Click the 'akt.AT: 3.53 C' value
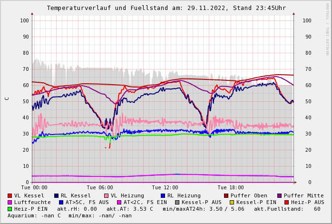Image resolution: width=332 pixels, height=224 pixels. 130,209
